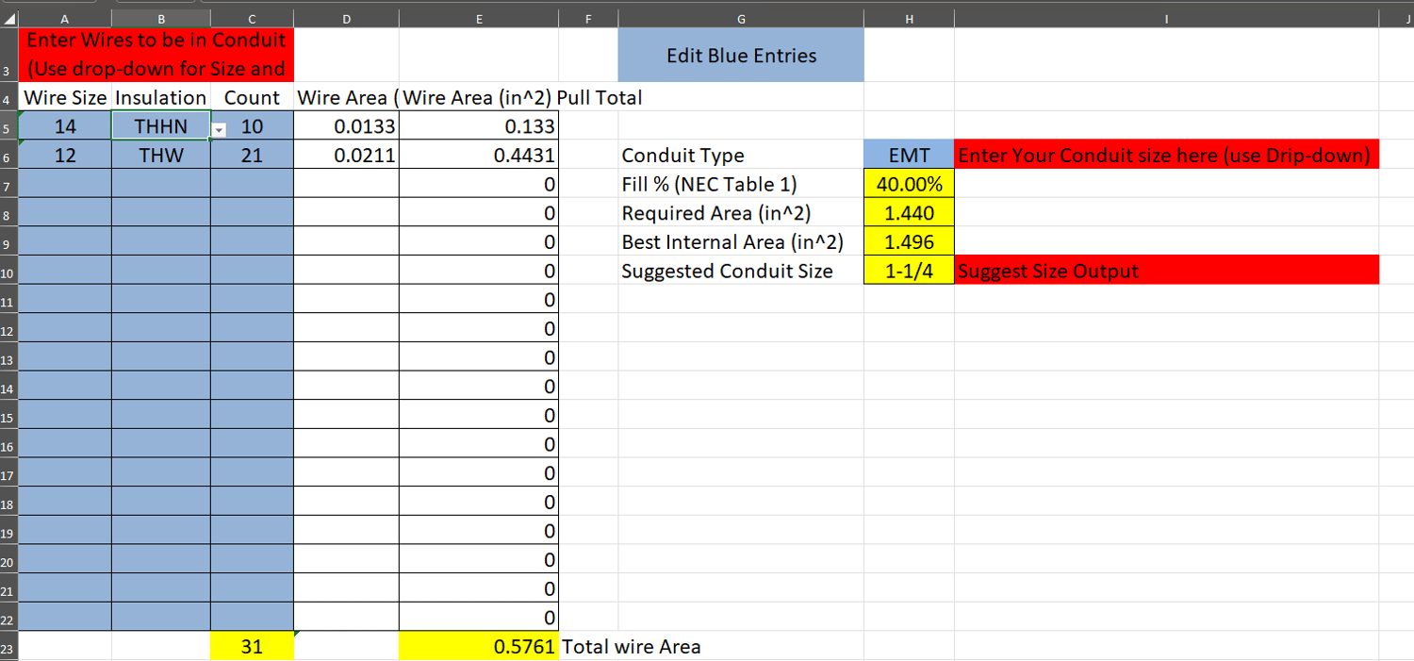Select total wire area value 0.5761
The image size is (1414, 661).
[479, 647]
